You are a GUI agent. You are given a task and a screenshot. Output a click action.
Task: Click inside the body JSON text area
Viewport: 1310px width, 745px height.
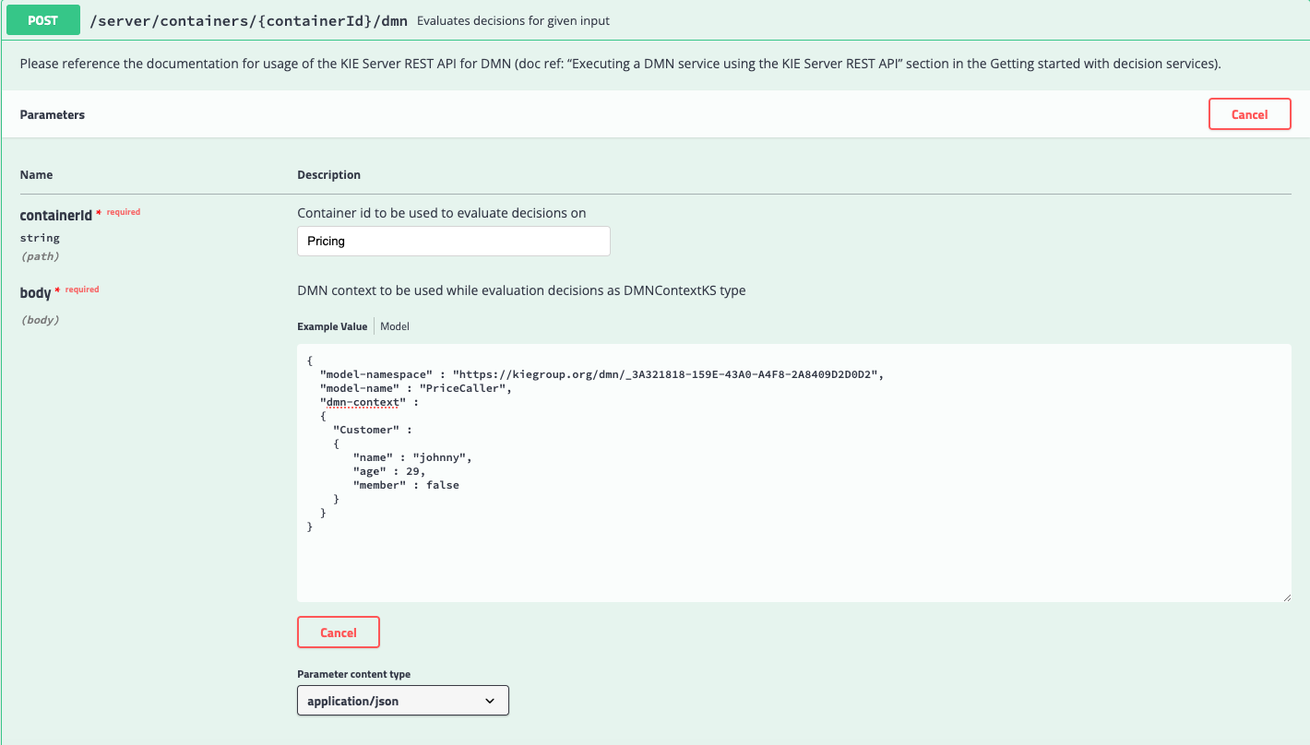point(793,553)
